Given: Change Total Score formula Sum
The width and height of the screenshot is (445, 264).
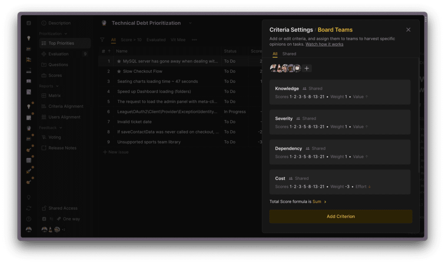Looking at the screenshot, I should (319, 201).
